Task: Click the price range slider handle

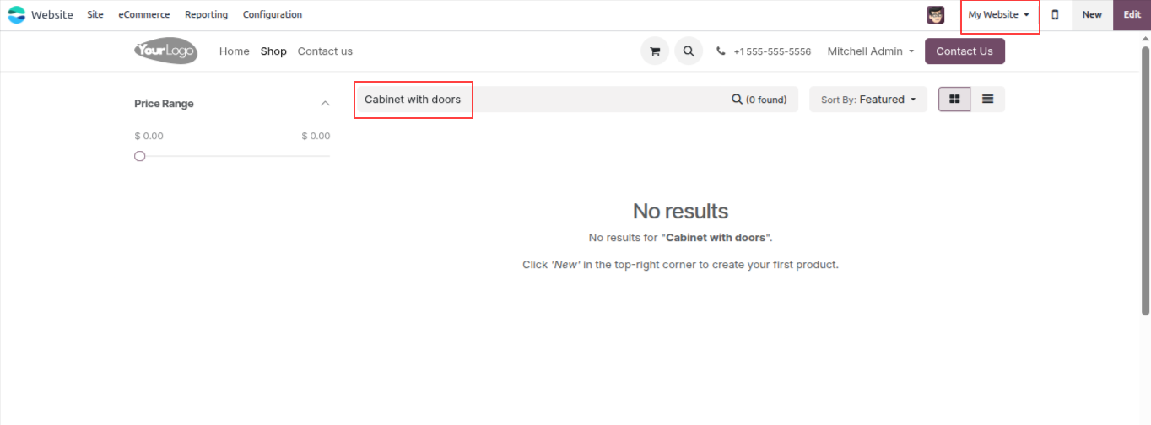Action: (140, 156)
